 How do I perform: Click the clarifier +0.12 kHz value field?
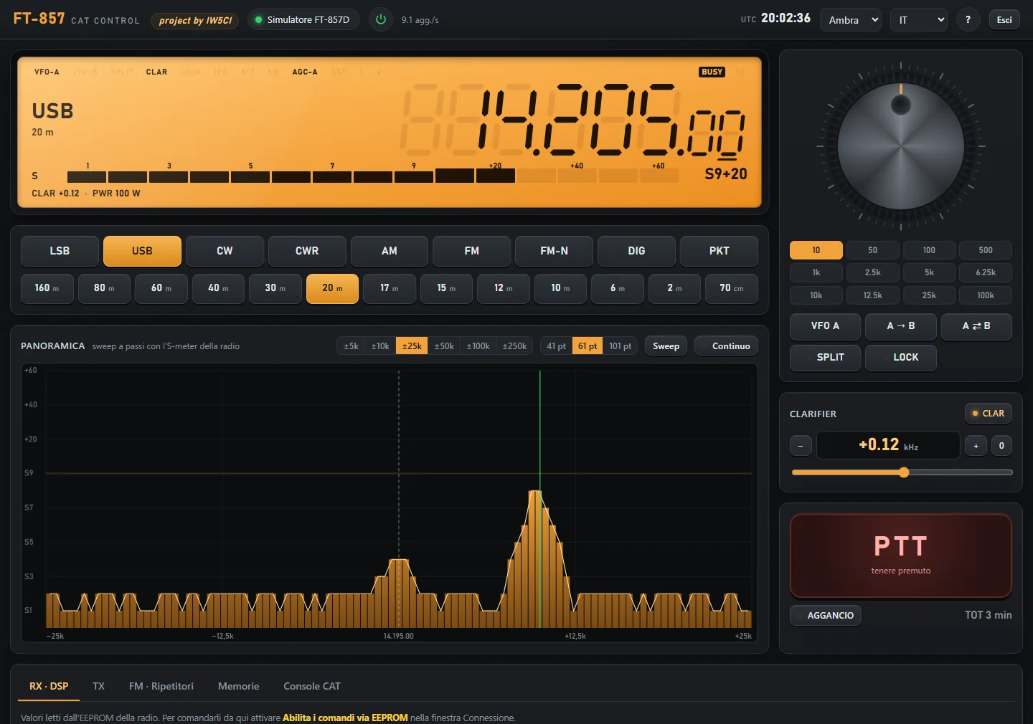pos(888,445)
